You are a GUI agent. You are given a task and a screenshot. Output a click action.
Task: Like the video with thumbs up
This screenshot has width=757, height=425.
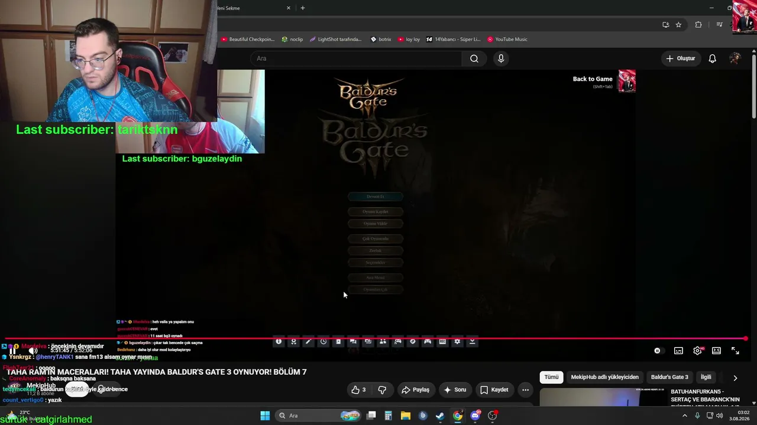(358, 390)
